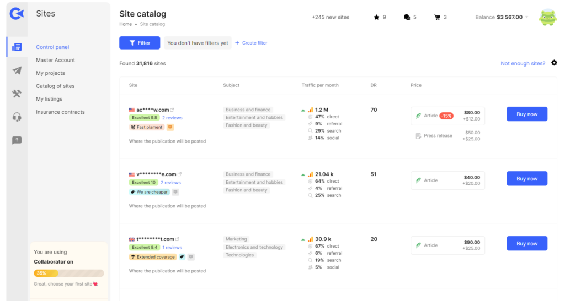The image size is (565, 301).
Task: Open external link icon next to ac****w.com
Action: (x=172, y=110)
